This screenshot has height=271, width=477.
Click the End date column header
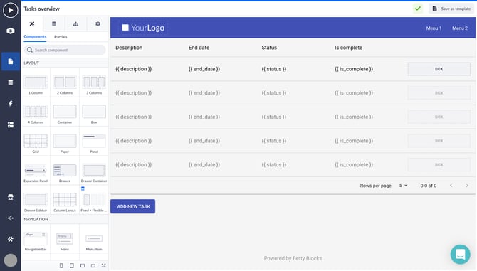pos(199,48)
